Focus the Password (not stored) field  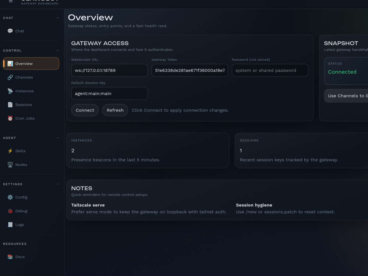click(270, 70)
